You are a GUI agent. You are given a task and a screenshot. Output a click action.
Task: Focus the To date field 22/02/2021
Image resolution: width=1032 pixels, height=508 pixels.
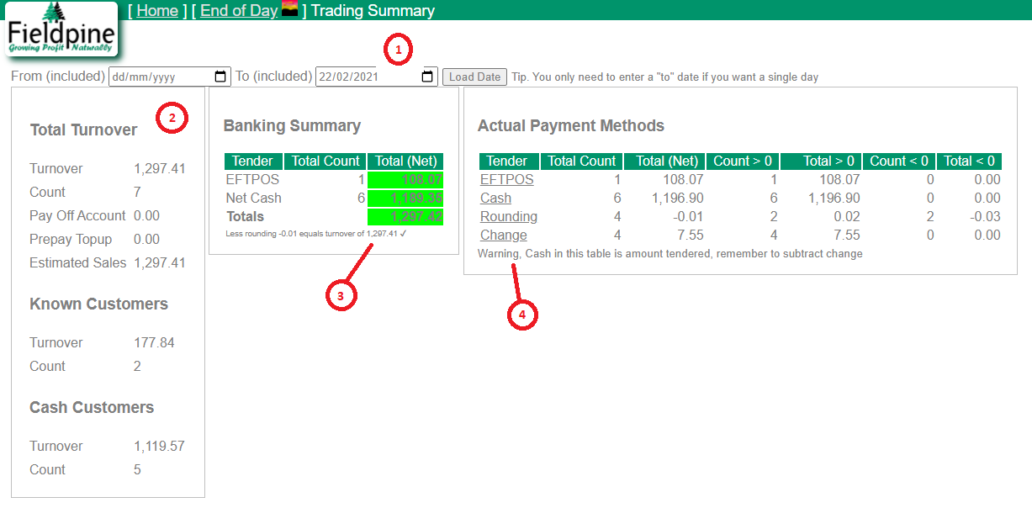[376, 77]
